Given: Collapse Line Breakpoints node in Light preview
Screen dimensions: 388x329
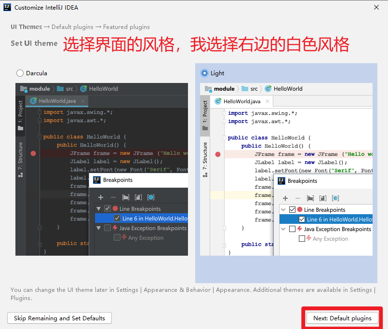Looking at the screenshot, I should 283,209.
